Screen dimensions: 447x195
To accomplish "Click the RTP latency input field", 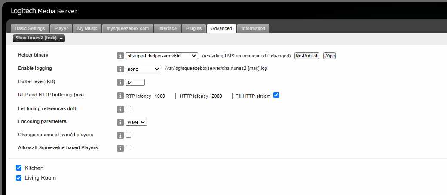I will click(x=165, y=96).
